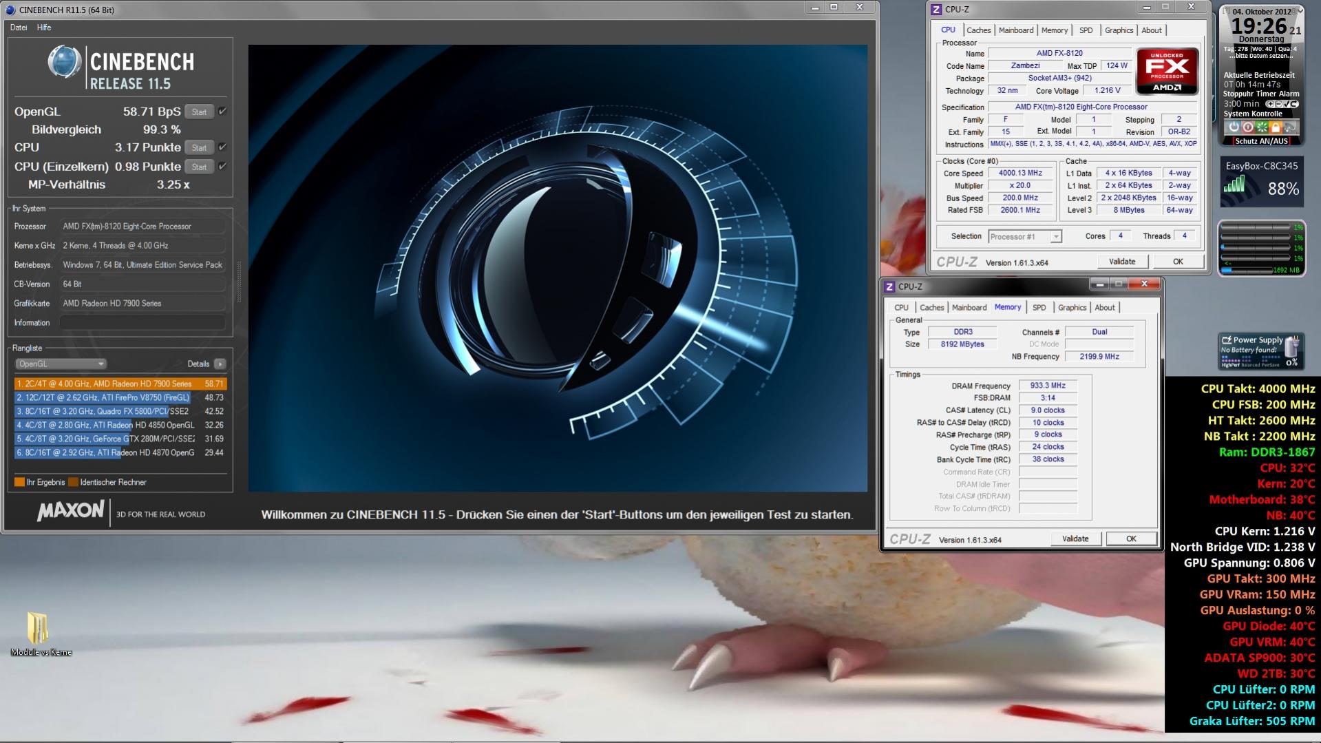Click the plus icon of the Stoppuhr timer

pyautogui.click(x=1269, y=104)
